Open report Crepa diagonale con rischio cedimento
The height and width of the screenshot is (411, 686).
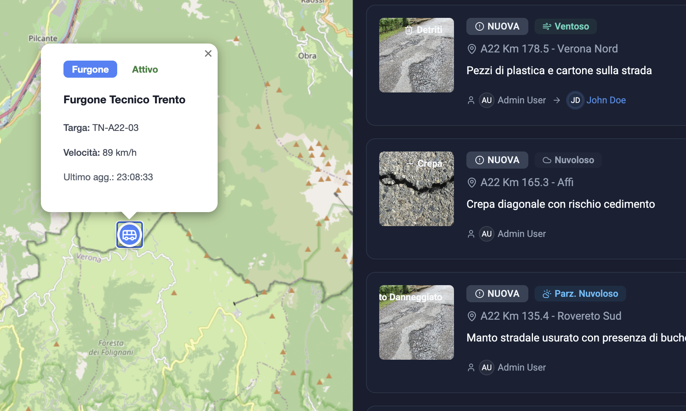pyautogui.click(x=561, y=204)
